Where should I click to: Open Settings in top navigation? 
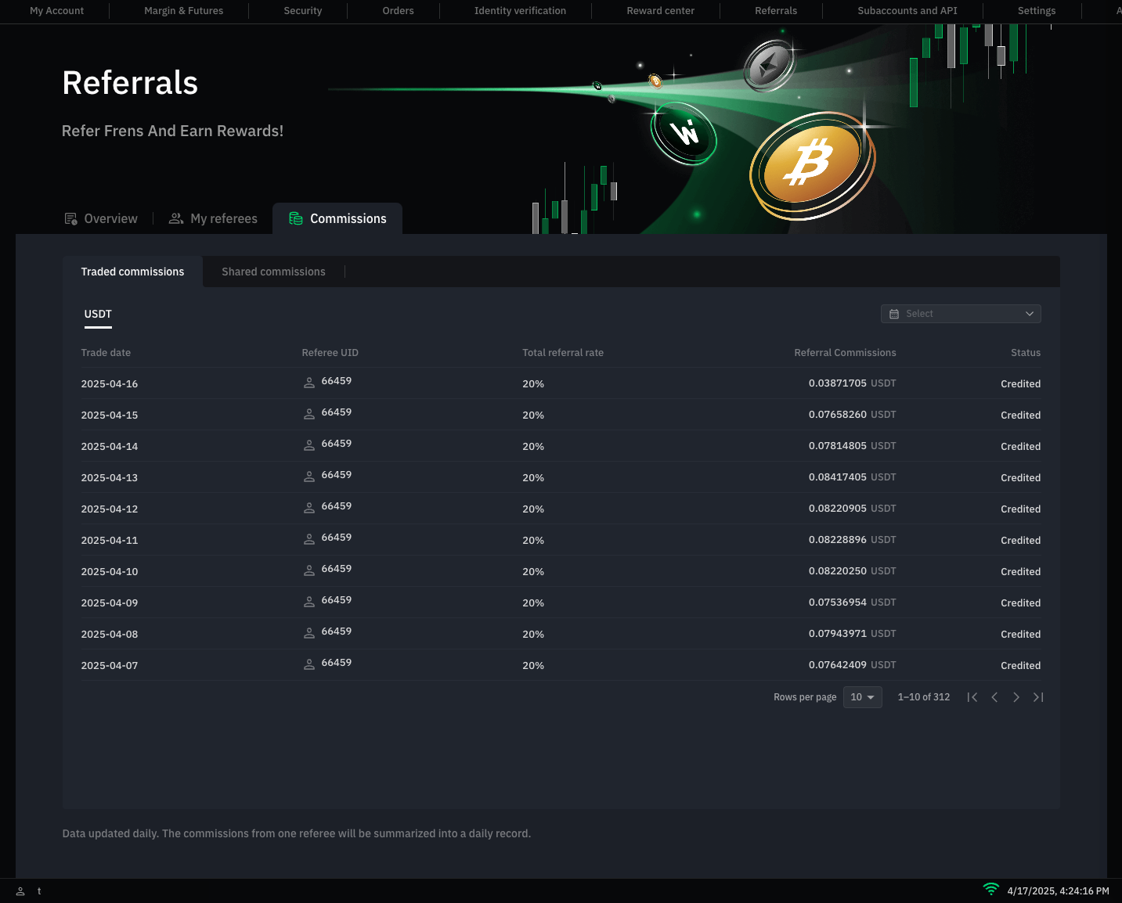point(1037,11)
